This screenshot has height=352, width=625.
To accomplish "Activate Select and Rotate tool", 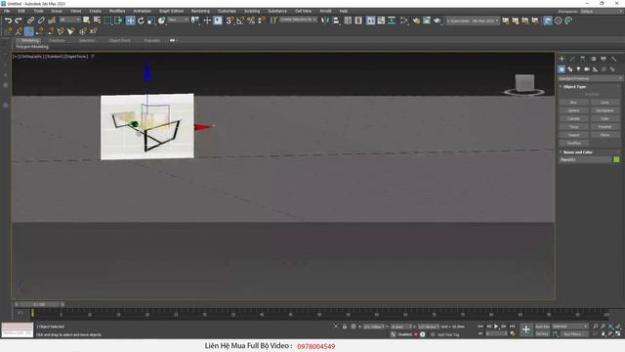I will point(141,21).
